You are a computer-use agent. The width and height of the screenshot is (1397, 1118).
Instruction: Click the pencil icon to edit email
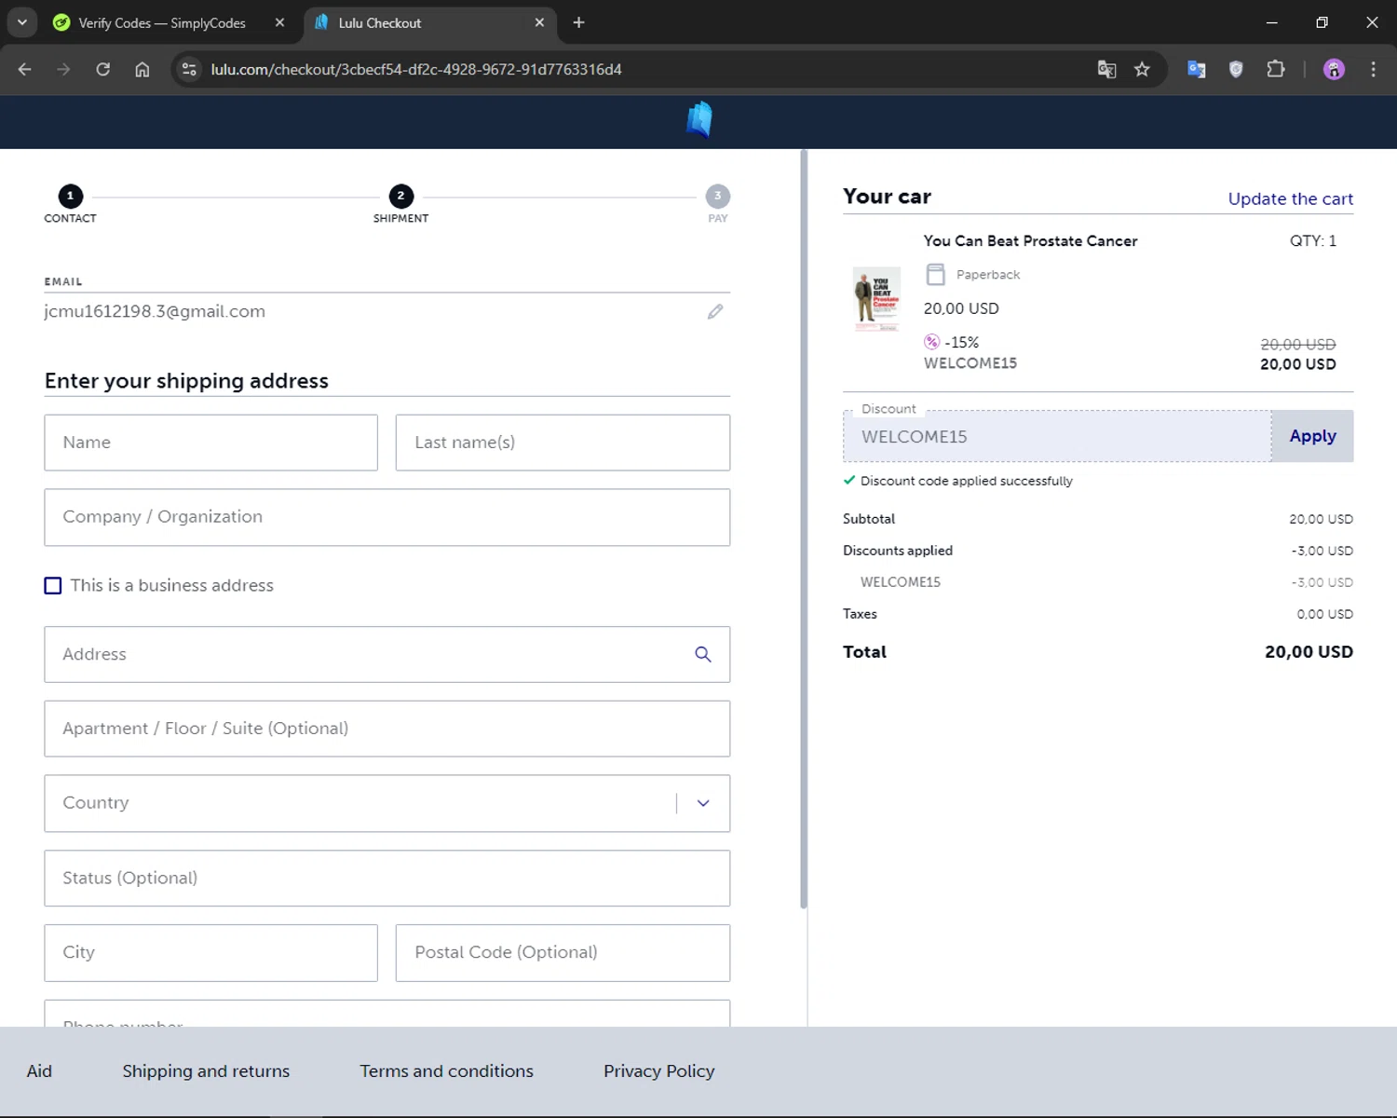point(714,312)
